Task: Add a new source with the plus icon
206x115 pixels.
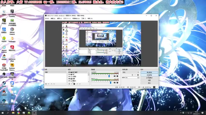Action: [69, 84]
